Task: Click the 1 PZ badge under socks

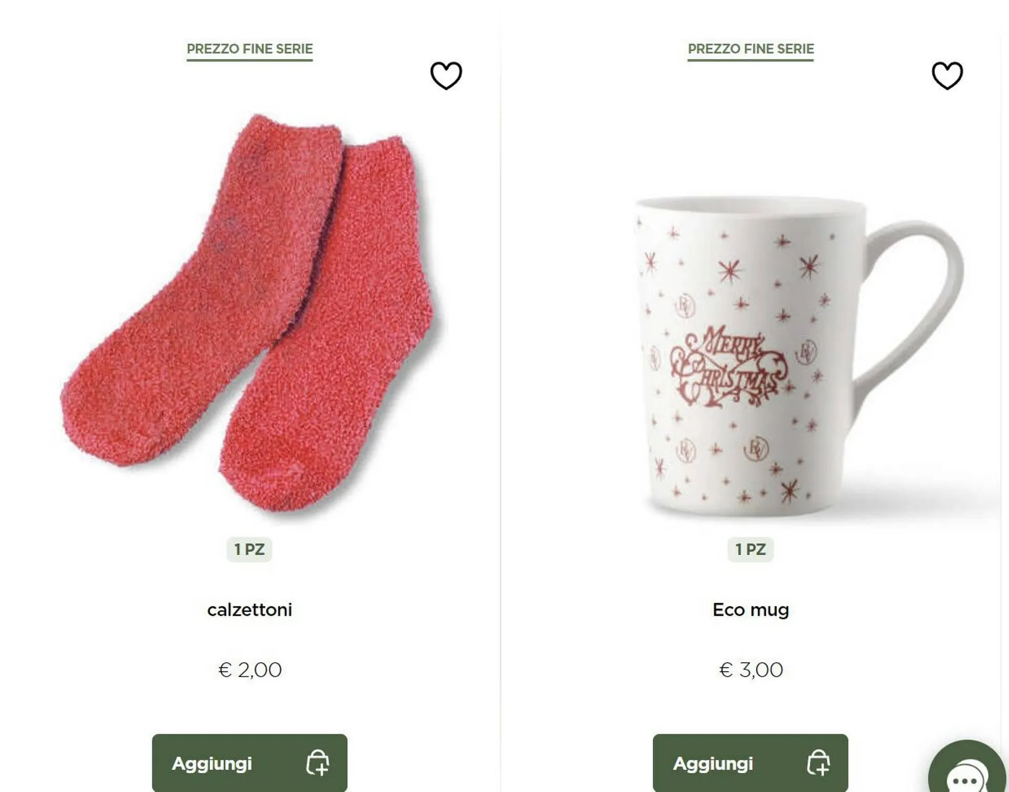Action: tap(250, 549)
